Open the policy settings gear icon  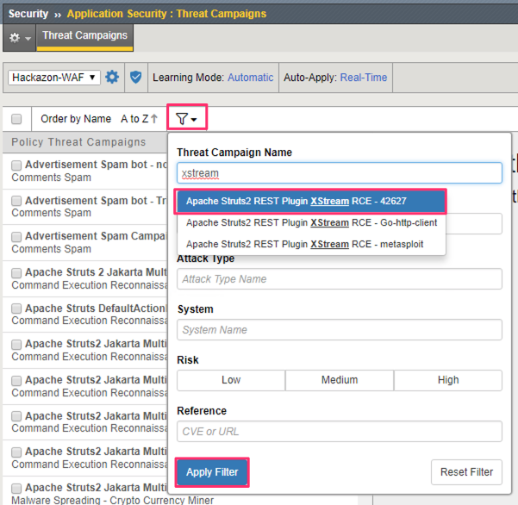(x=112, y=78)
